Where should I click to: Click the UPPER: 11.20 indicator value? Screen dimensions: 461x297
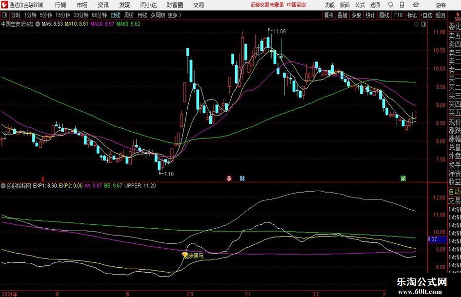140,185
